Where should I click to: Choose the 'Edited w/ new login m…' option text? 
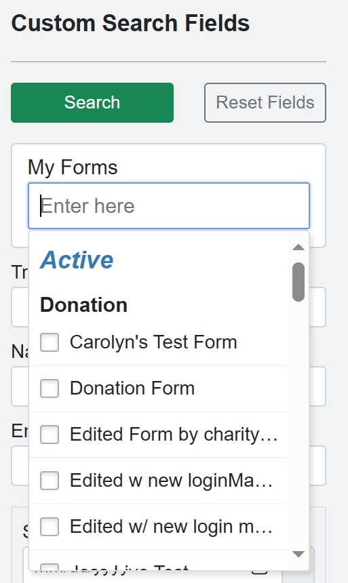[x=172, y=527]
